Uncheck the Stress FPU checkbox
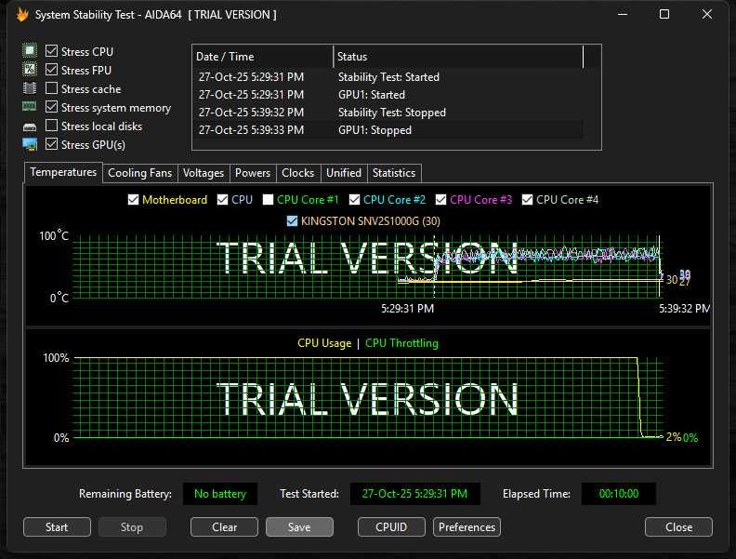The width and height of the screenshot is (736, 559). point(52,70)
